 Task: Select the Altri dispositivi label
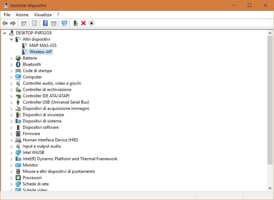pyautogui.click(x=36, y=39)
